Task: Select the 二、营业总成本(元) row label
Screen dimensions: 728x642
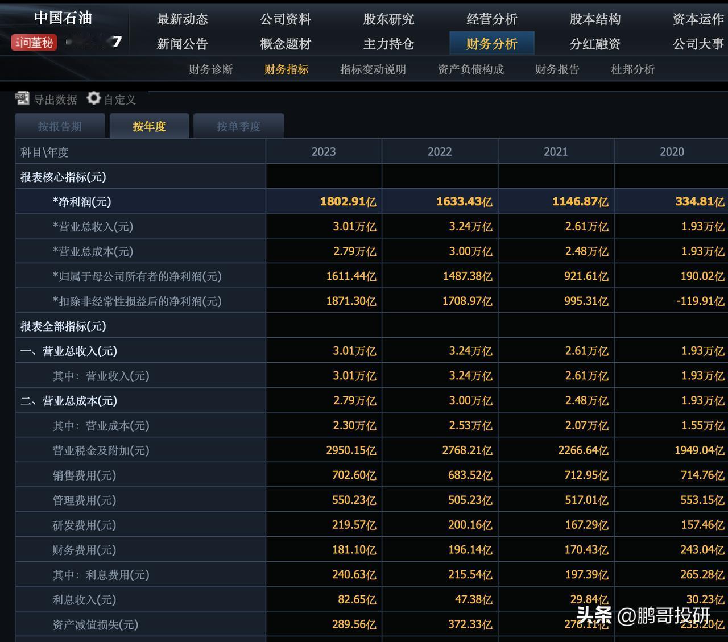Action: coord(69,401)
